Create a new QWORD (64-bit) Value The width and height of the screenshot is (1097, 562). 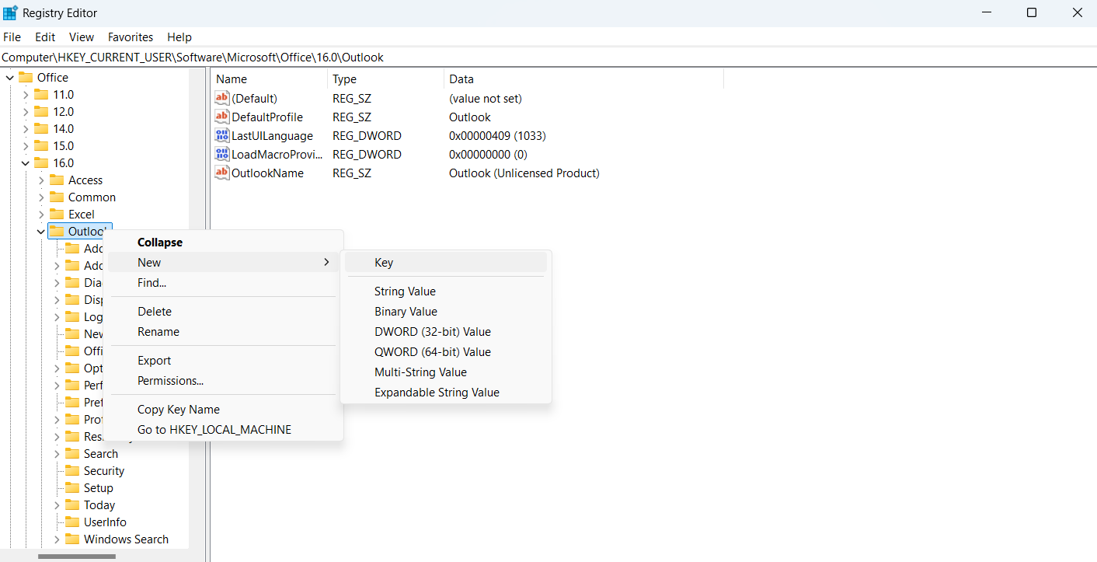[446, 352]
